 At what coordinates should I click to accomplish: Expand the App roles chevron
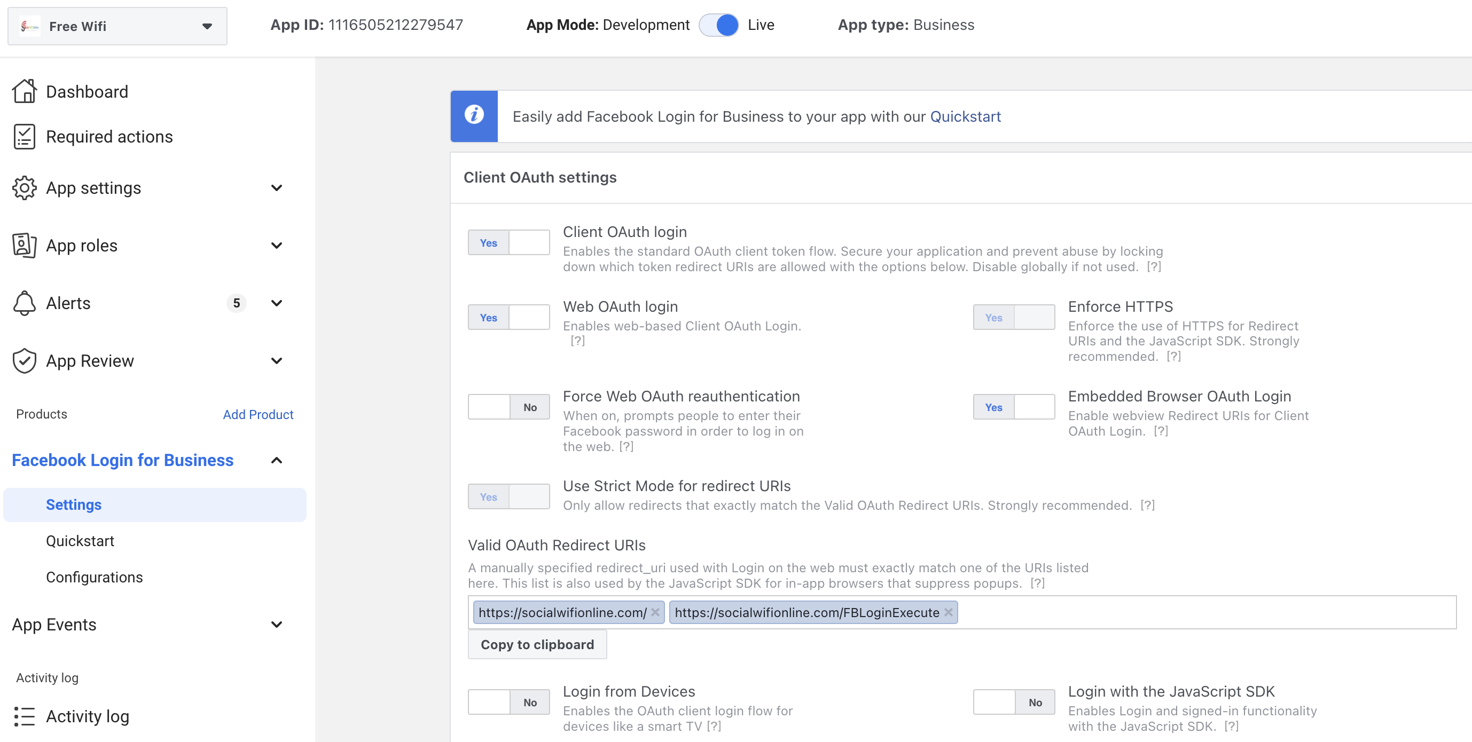point(277,246)
